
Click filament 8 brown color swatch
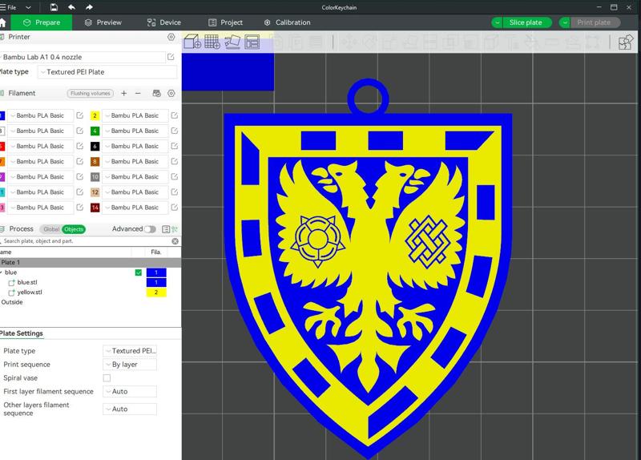[x=95, y=162]
